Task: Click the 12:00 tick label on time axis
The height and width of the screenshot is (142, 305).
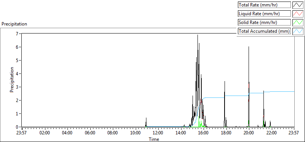Action: pyautogui.click(x=158, y=133)
